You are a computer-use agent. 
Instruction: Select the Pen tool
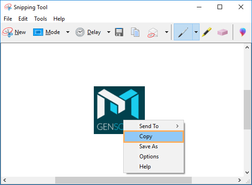(x=183, y=32)
